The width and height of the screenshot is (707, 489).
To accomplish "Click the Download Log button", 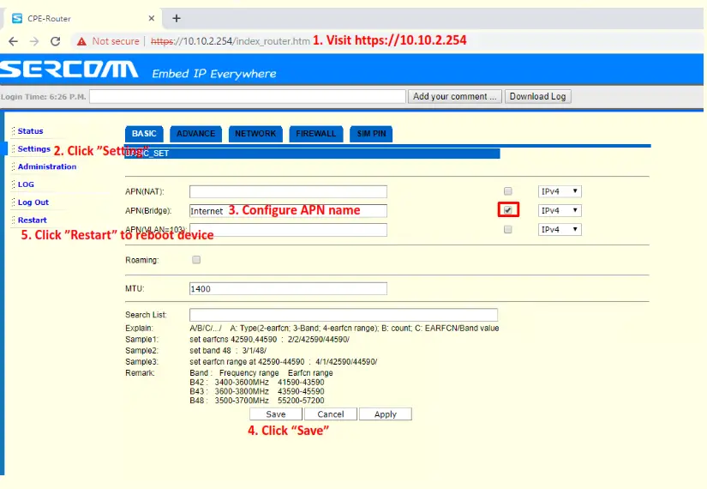I will 537,96.
